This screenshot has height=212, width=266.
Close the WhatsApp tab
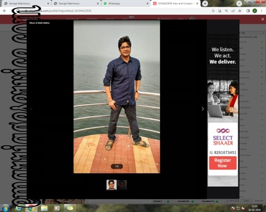pos(147,4)
